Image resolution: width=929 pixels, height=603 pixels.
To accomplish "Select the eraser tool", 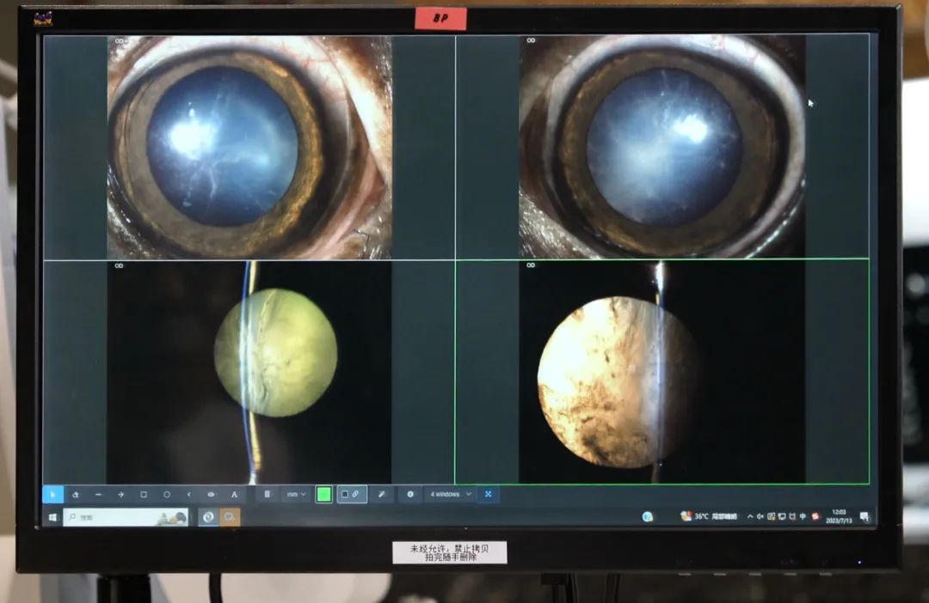I will 75,494.
